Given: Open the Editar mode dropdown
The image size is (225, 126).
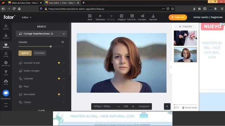Looking at the screenshot, I should (27, 17).
